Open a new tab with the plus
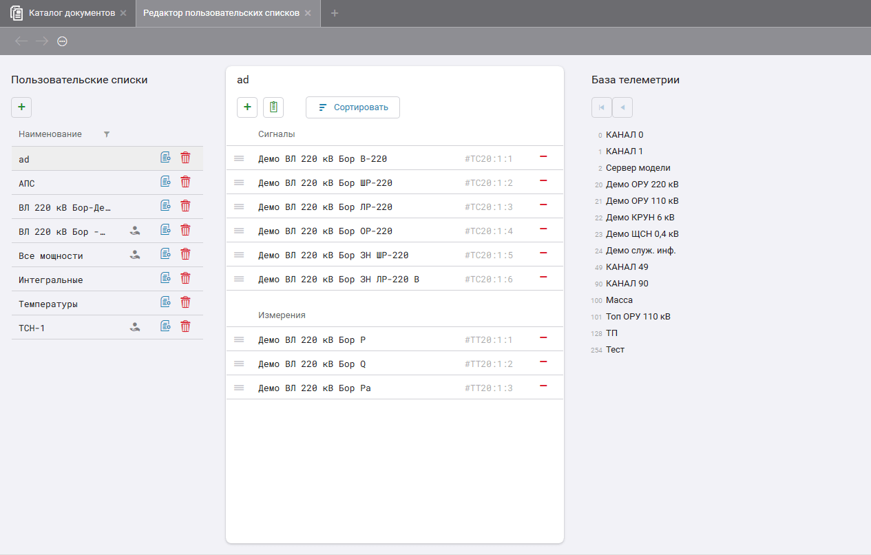The width and height of the screenshot is (871, 555). (x=335, y=13)
